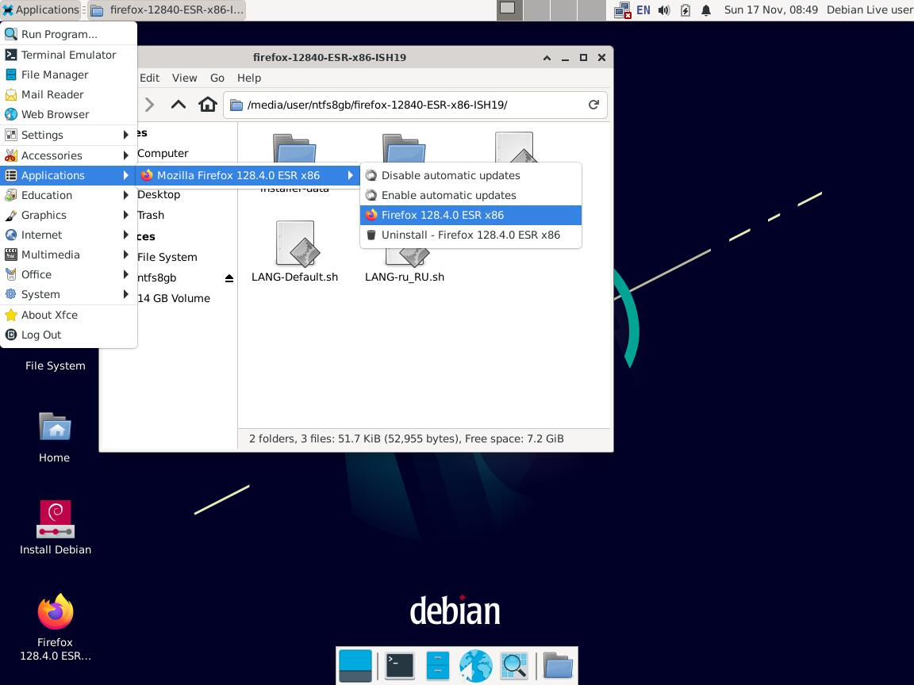Image resolution: width=914 pixels, height=685 pixels.
Task: Open File Manager cabinet dock icon
Action: pos(438,665)
